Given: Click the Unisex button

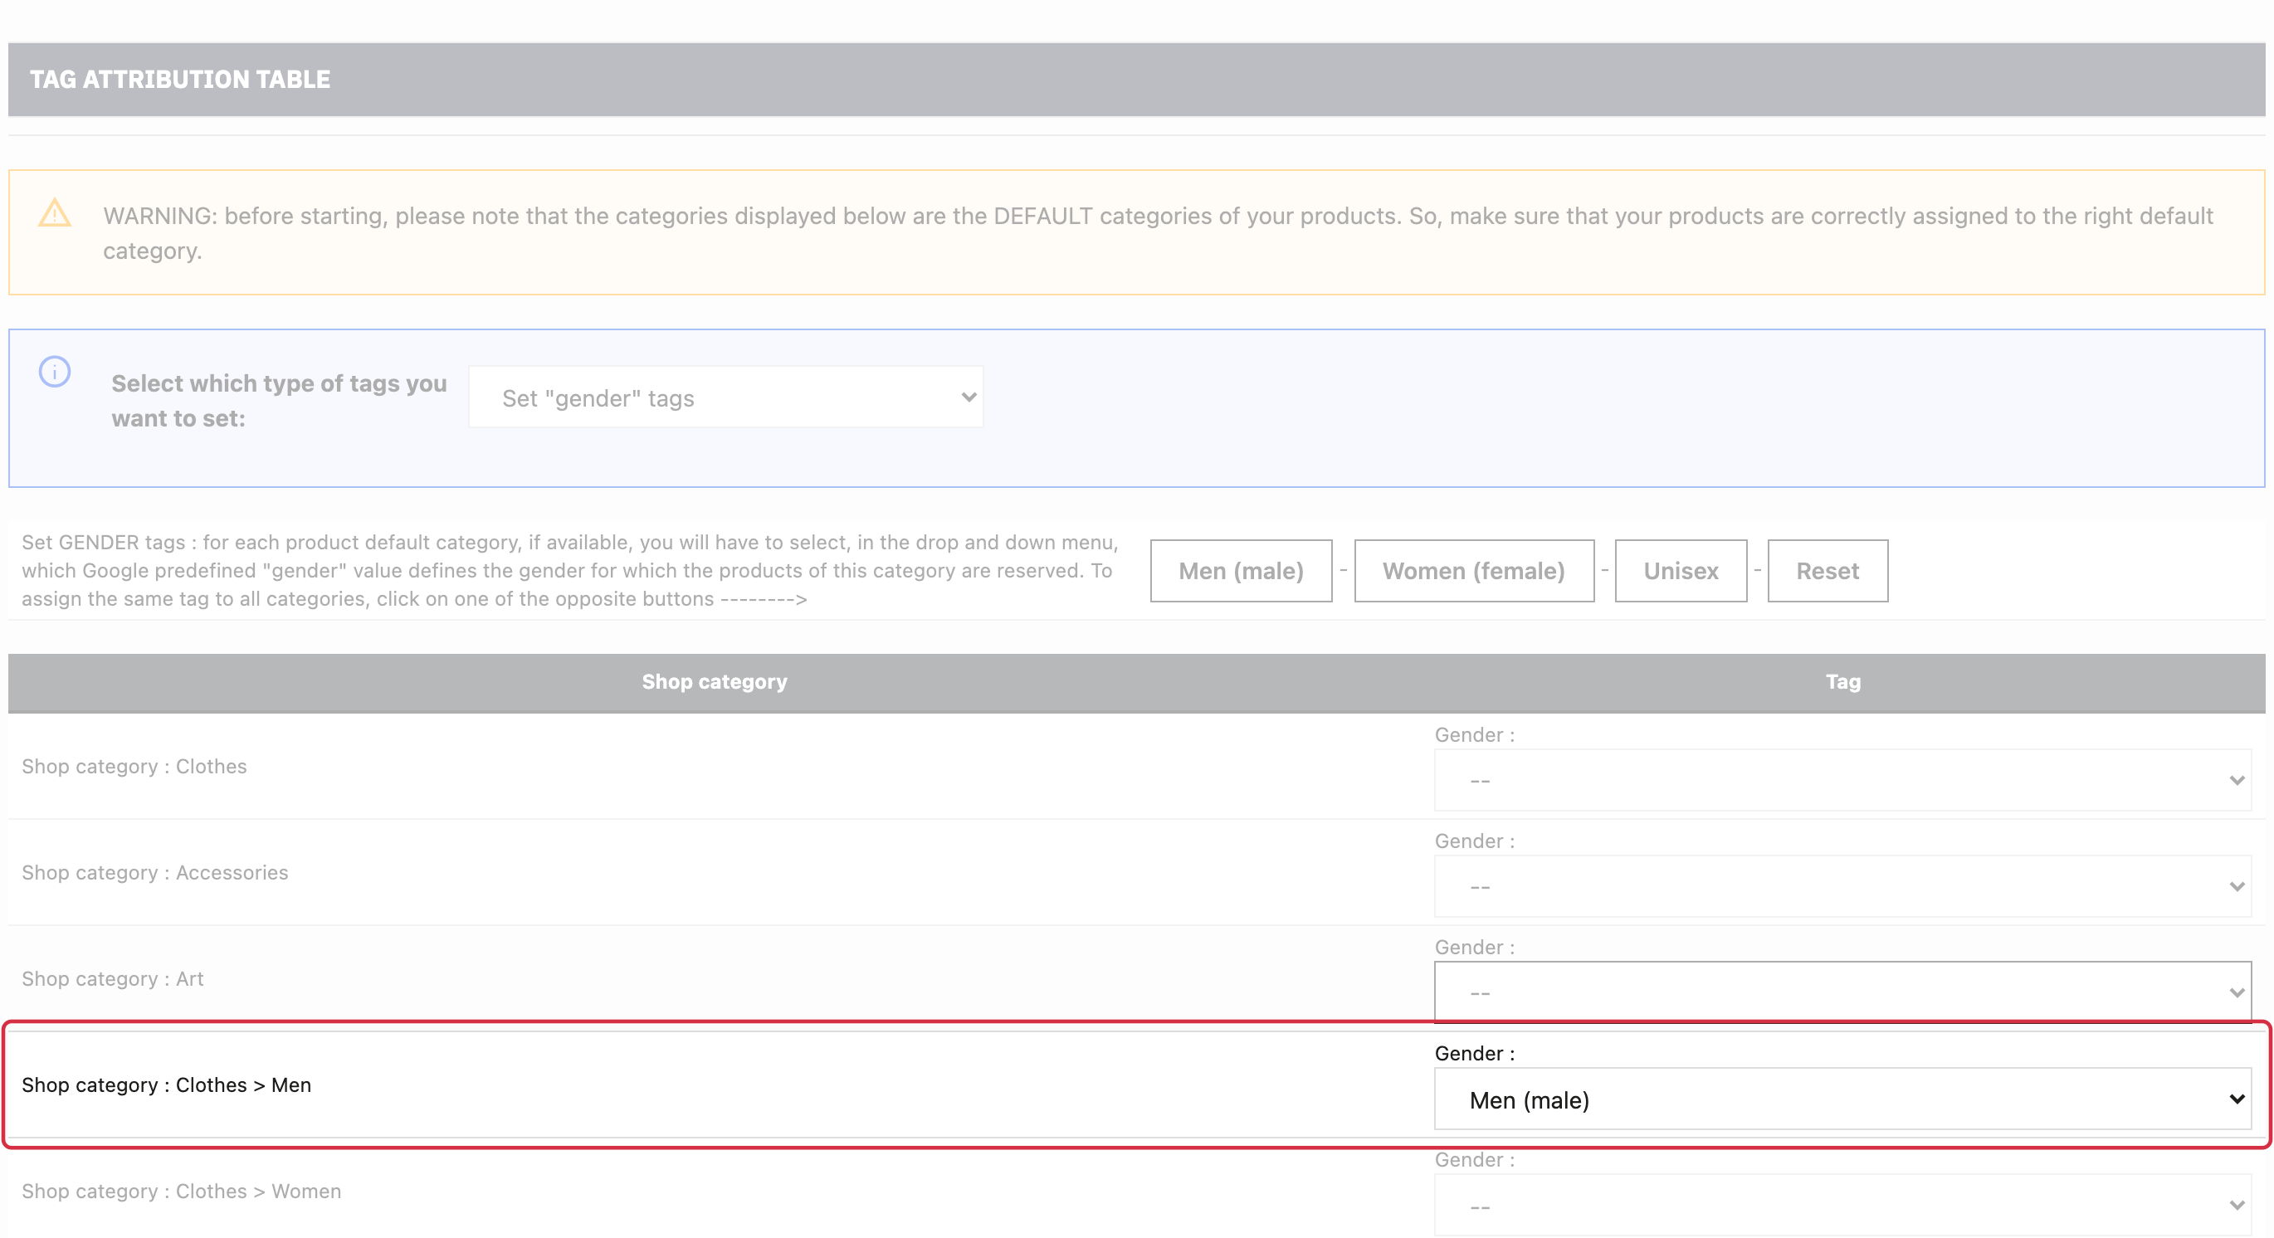Looking at the screenshot, I should [1680, 571].
